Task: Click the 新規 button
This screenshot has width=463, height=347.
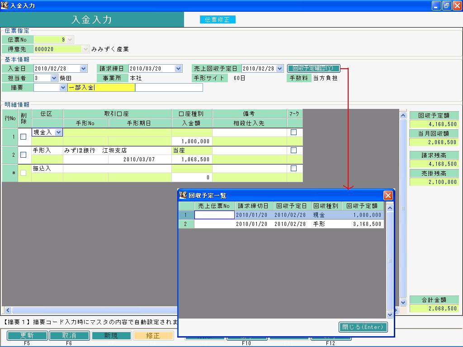Action: tap(111, 336)
